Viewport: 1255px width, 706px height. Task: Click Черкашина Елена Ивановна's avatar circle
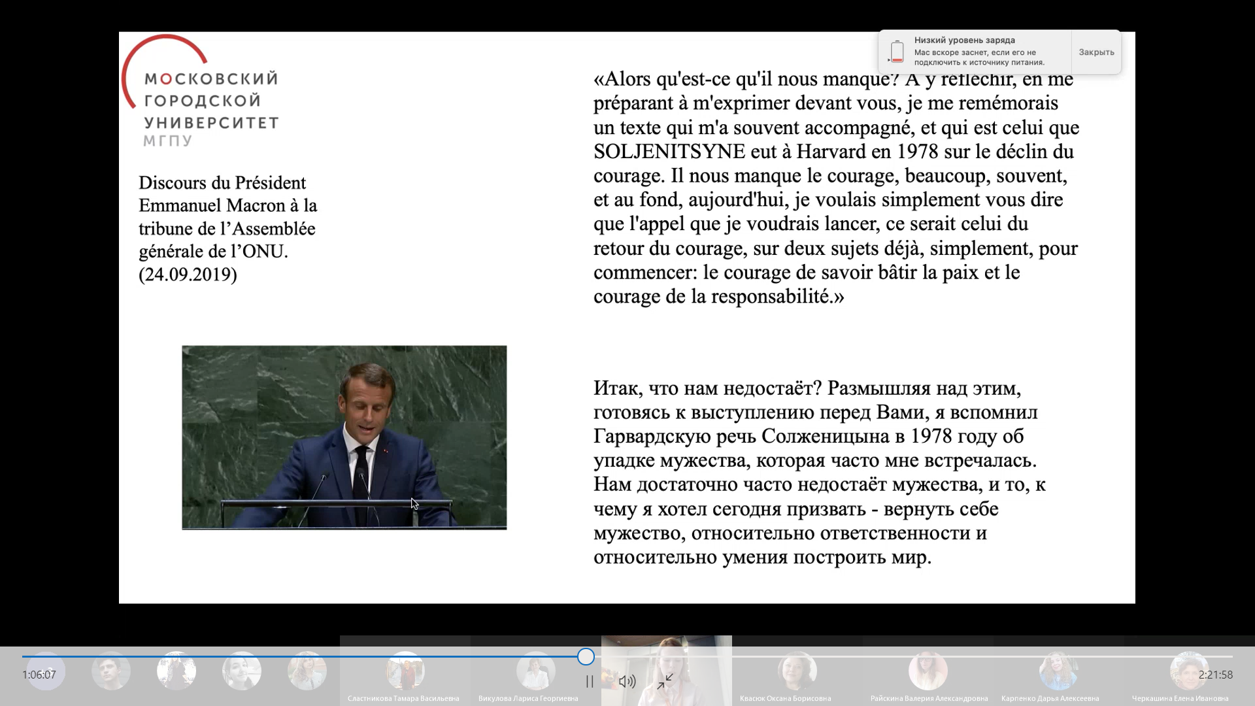1188,671
